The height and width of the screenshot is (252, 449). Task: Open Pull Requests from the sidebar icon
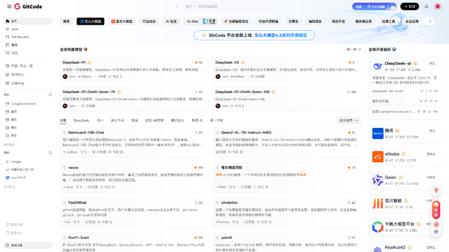coord(7,37)
